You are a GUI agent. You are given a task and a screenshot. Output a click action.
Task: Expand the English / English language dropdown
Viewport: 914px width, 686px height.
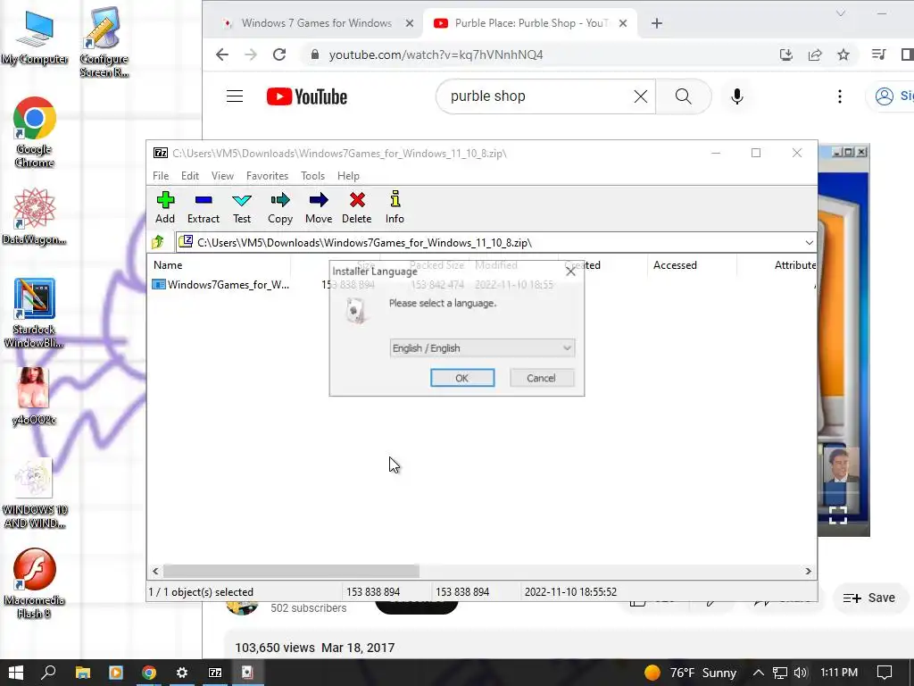point(482,348)
